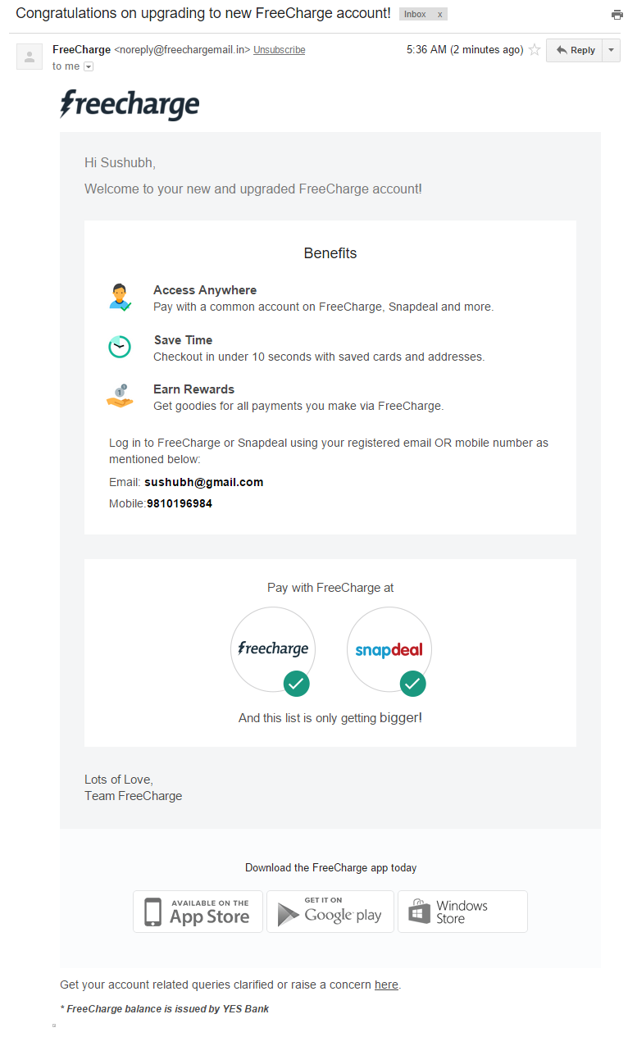Image resolution: width=637 pixels, height=1046 pixels.
Task: Click the Unsubscribe link
Action: [x=279, y=50]
